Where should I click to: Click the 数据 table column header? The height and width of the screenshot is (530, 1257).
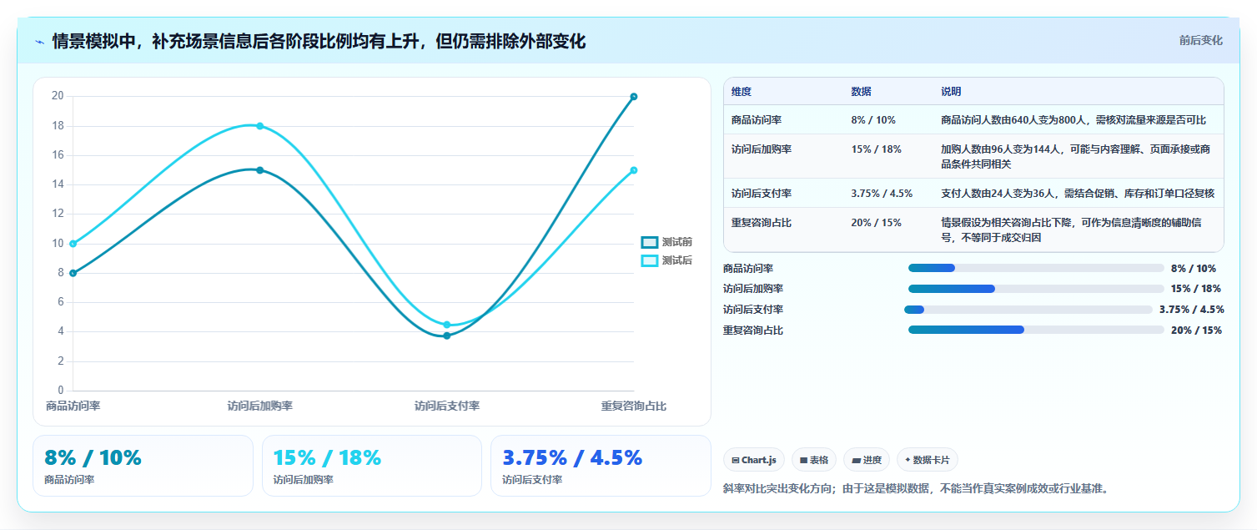(861, 92)
